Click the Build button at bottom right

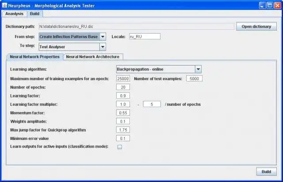pyautogui.click(x=266, y=171)
